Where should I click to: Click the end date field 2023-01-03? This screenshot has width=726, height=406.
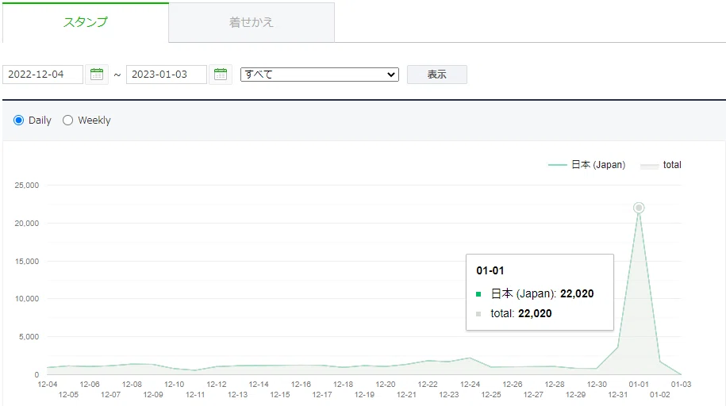tap(166, 75)
